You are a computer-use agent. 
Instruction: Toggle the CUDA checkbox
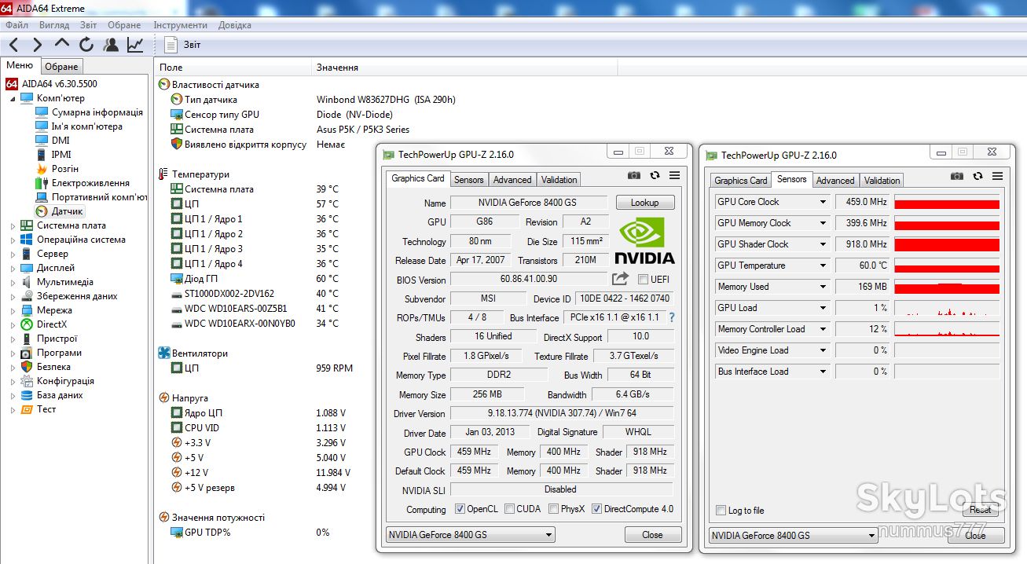click(x=509, y=509)
